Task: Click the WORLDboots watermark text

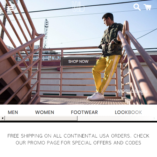Action: pos(132,91)
